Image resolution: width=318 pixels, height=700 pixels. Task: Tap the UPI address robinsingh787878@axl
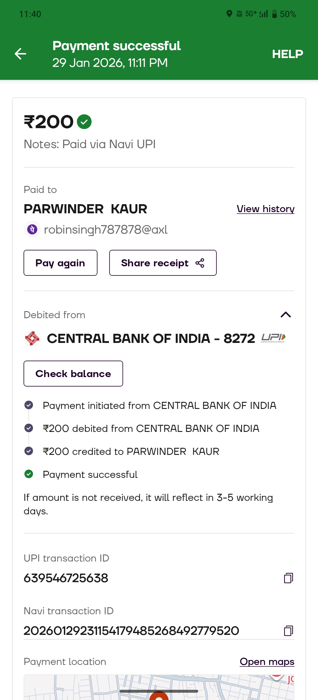coord(106,230)
